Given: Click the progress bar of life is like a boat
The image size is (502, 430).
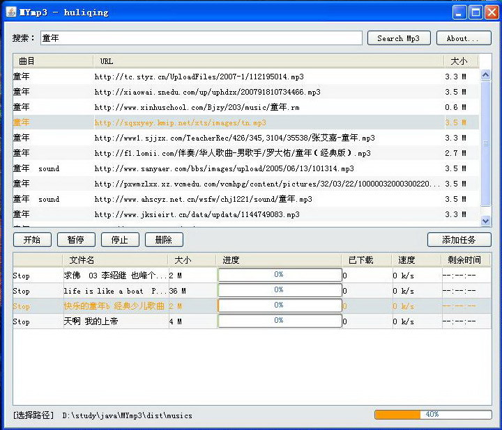Looking at the screenshot, I should coord(280,290).
